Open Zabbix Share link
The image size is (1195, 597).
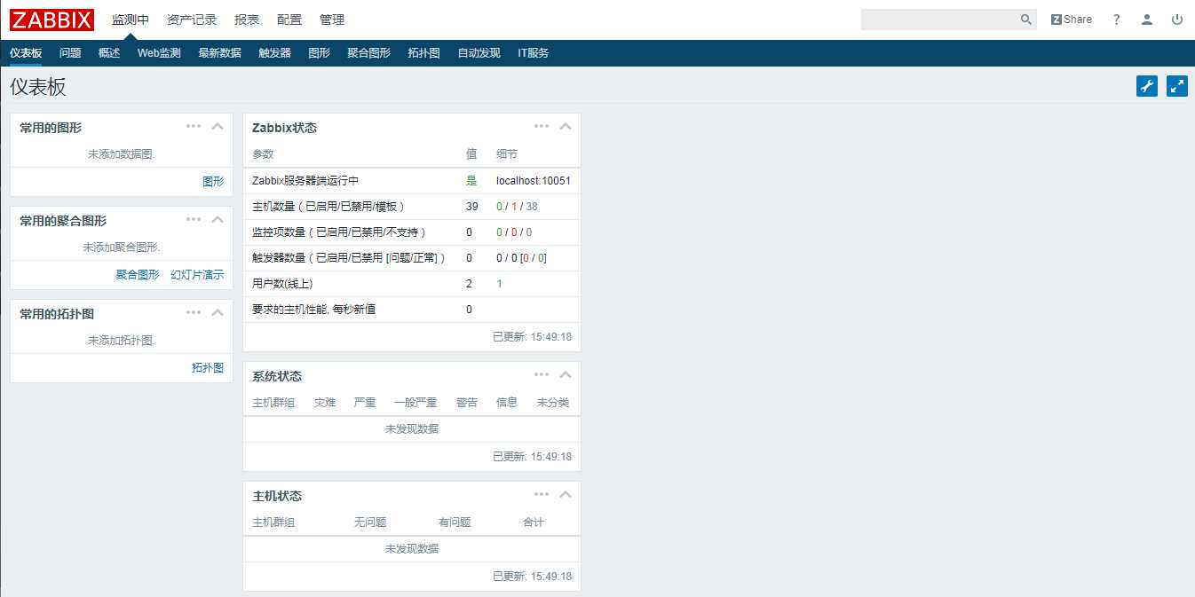click(x=1072, y=20)
